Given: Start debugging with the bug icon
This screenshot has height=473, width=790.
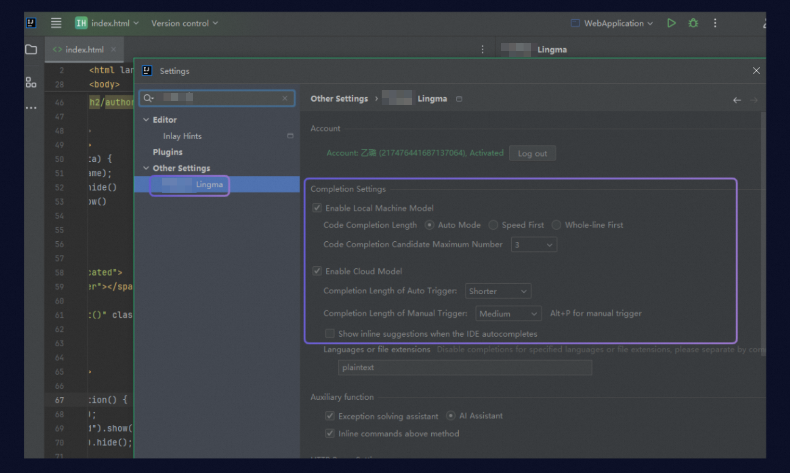Looking at the screenshot, I should [693, 23].
